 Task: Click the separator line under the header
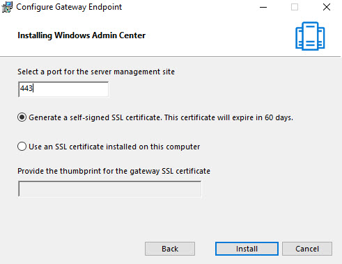tap(170, 56)
